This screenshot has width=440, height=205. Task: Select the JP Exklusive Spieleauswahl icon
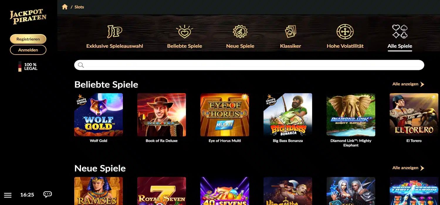tap(114, 32)
